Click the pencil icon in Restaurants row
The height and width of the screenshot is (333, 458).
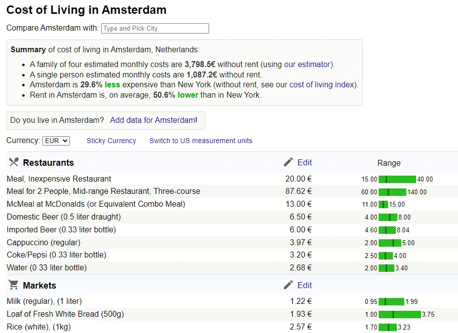[288, 162]
